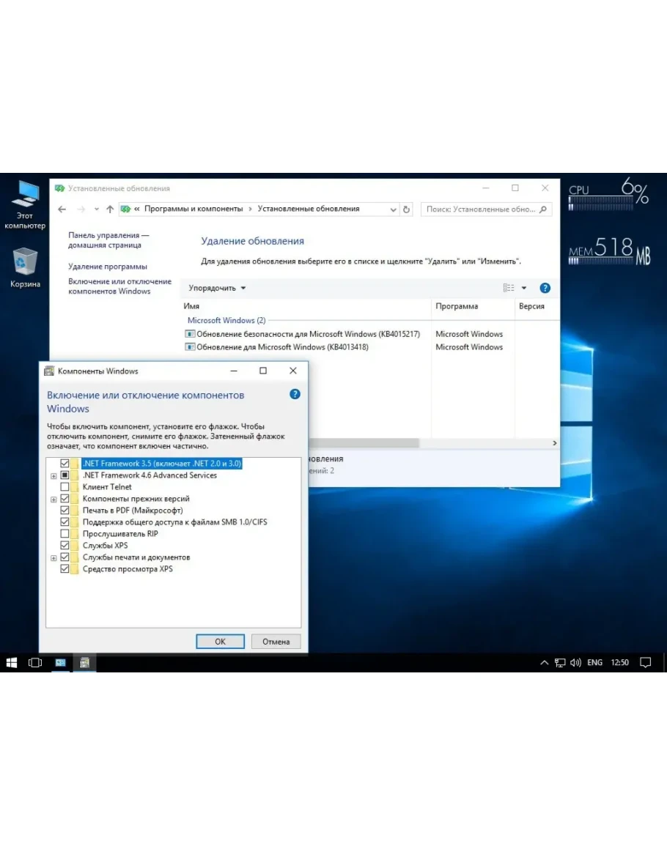Click the up arrow navigation button

[x=110, y=209]
